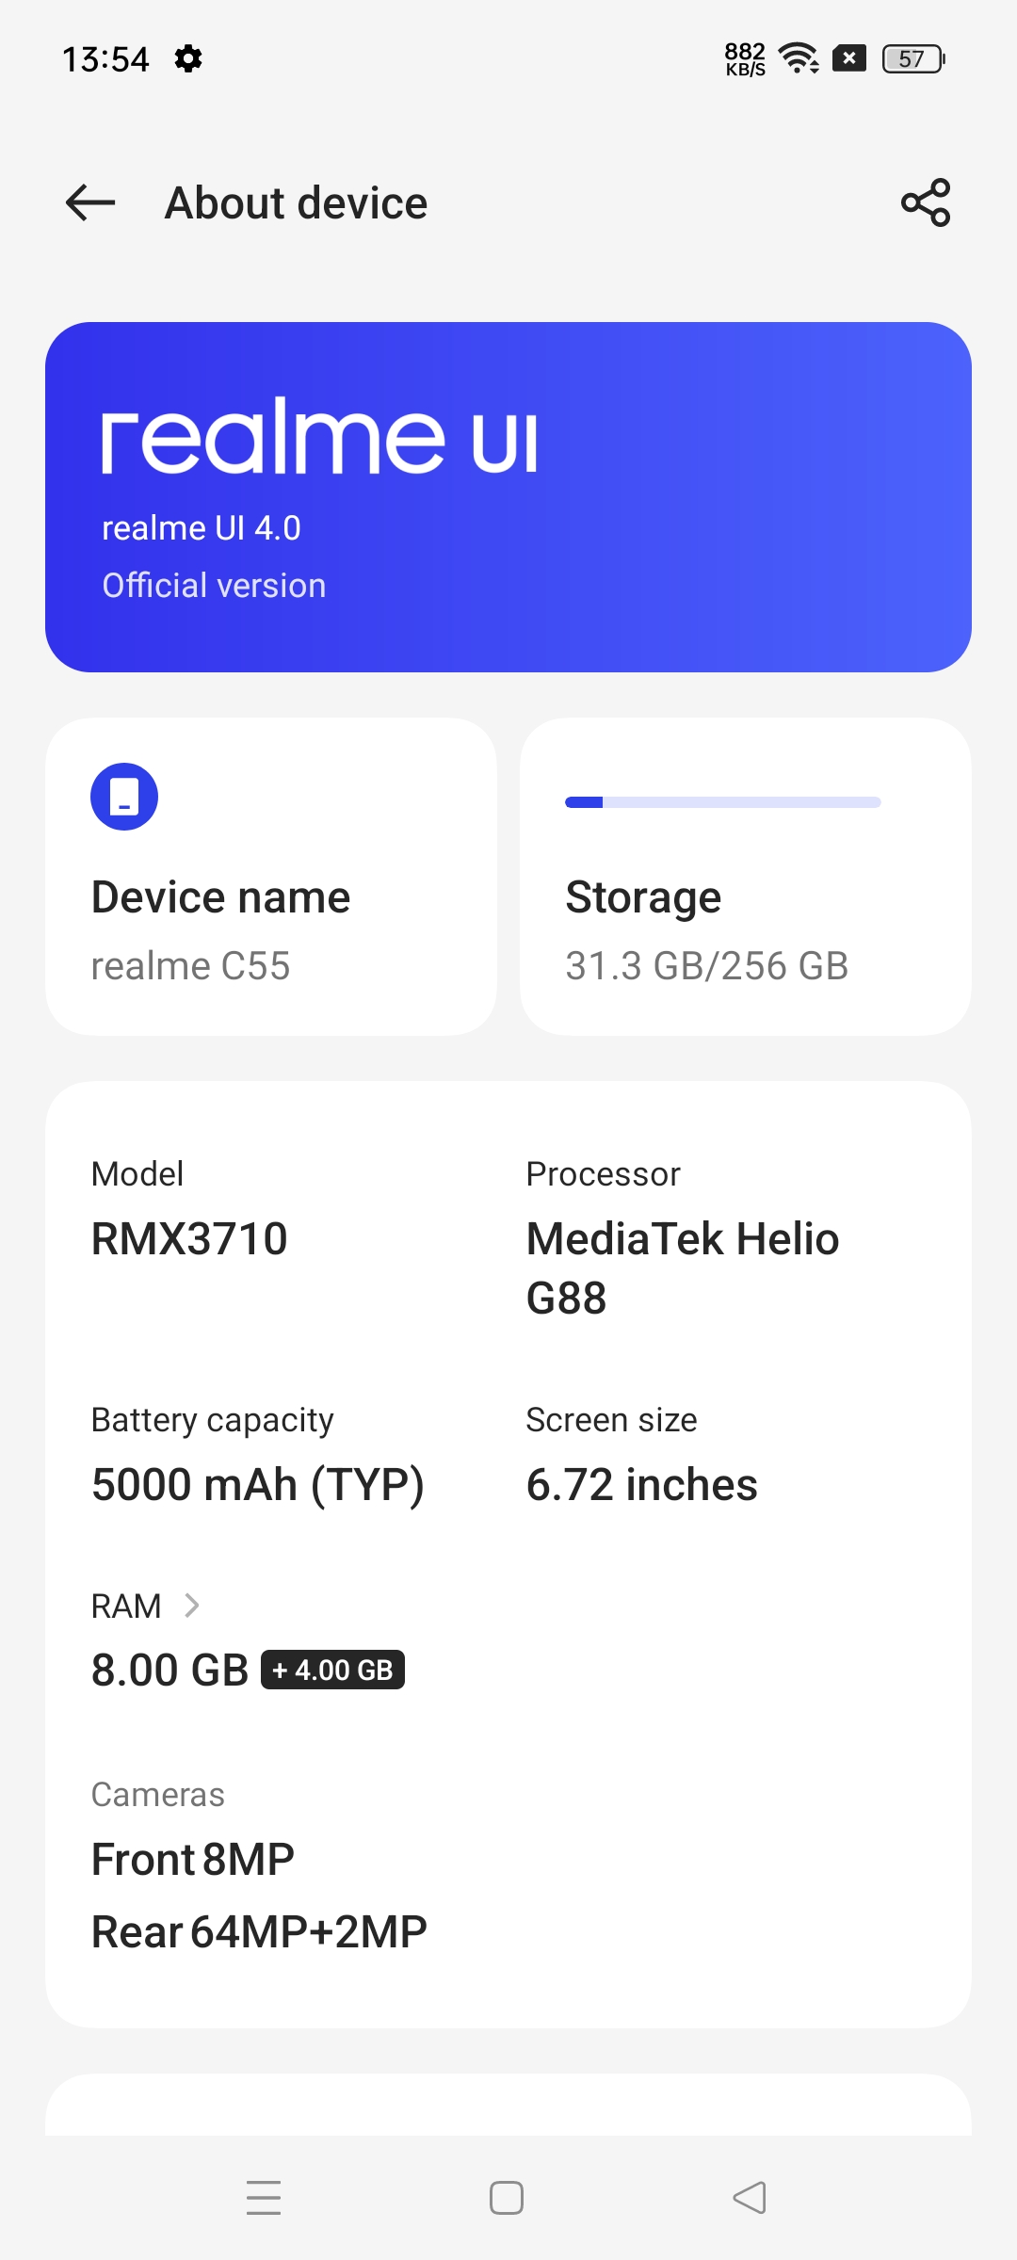The width and height of the screenshot is (1017, 2260).
Task: Tap the settings gear in status bar
Action: pos(188,58)
